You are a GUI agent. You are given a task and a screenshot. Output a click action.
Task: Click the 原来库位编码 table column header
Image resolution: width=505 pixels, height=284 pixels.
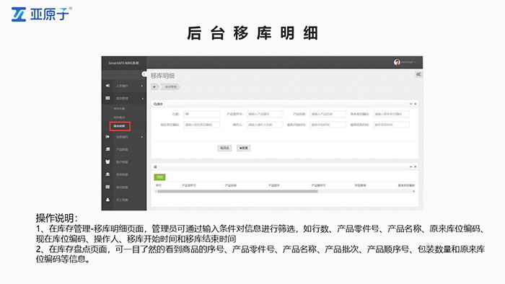[406, 185]
